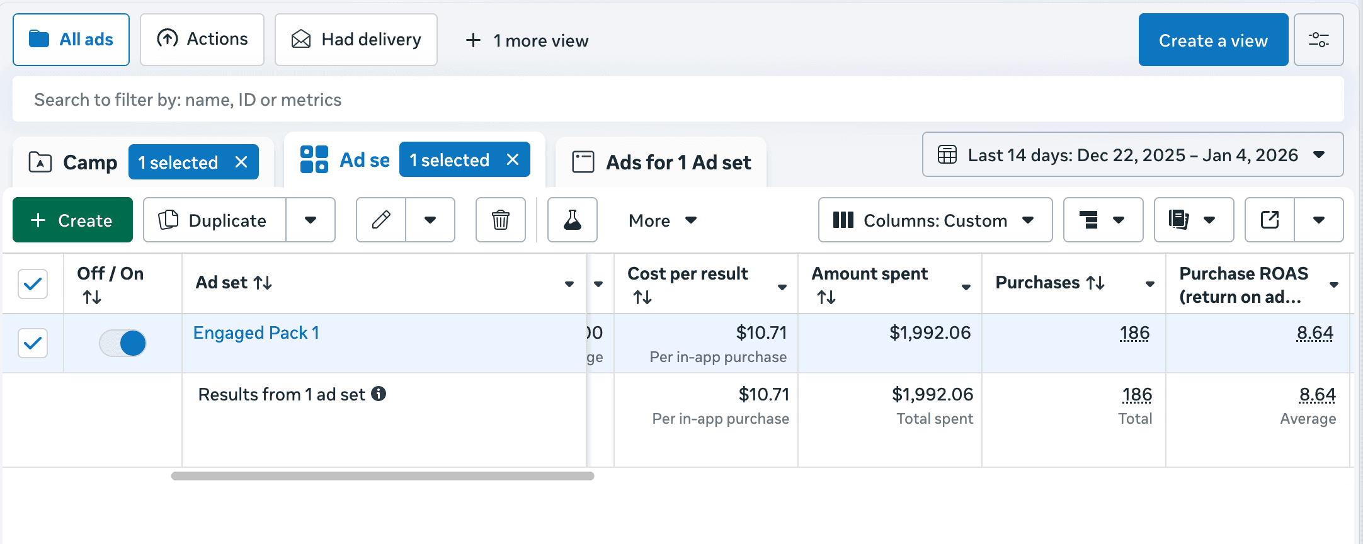Click the export share icon
The width and height of the screenshot is (1363, 544).
[x=1270, y=220]
